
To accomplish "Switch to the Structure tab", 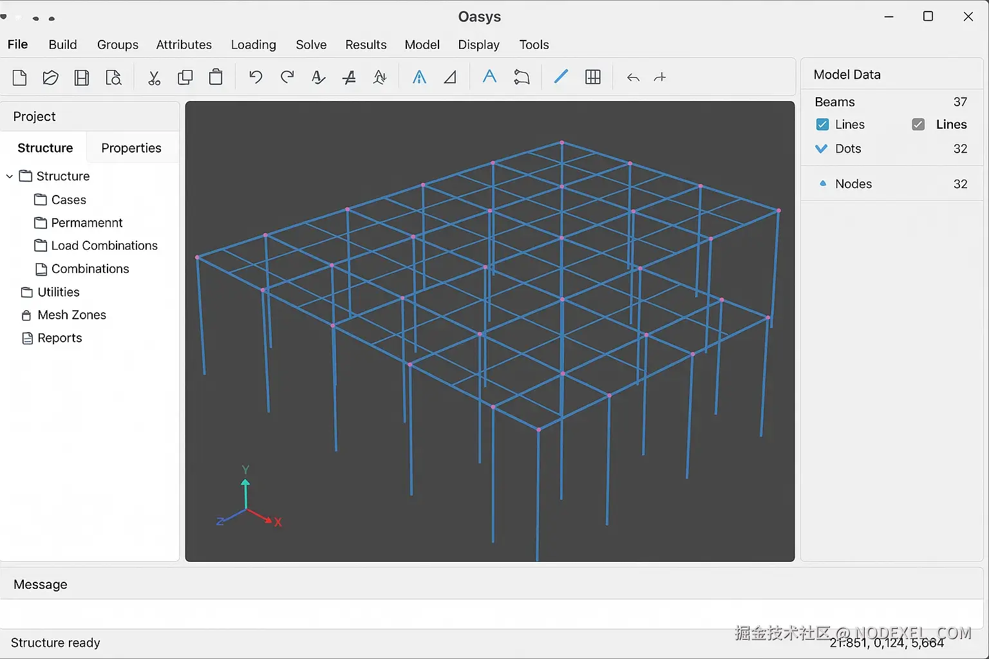I will pyautogui.click(x=45, y=148).
